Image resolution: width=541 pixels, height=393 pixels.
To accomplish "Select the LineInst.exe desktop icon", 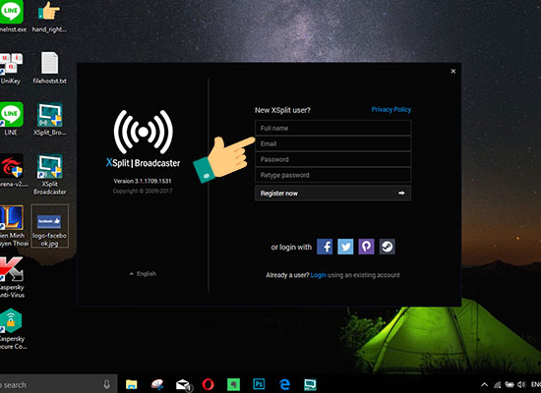I will 13,17.
